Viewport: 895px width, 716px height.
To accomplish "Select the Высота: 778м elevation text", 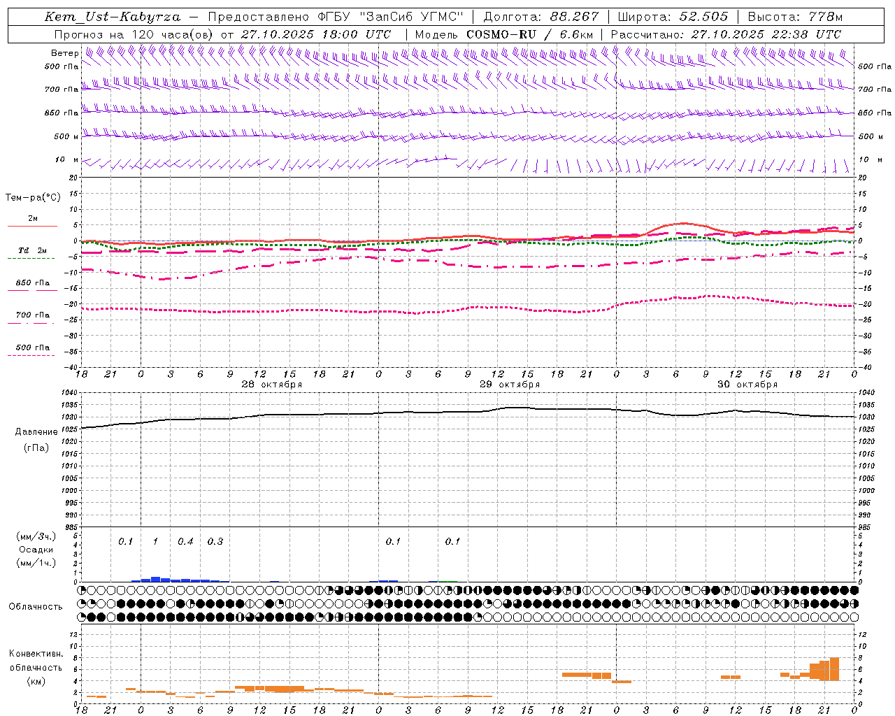I will point(795,17).
